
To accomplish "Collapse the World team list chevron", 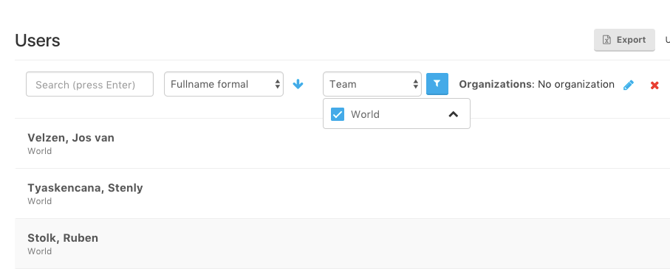I will point(454,113).
